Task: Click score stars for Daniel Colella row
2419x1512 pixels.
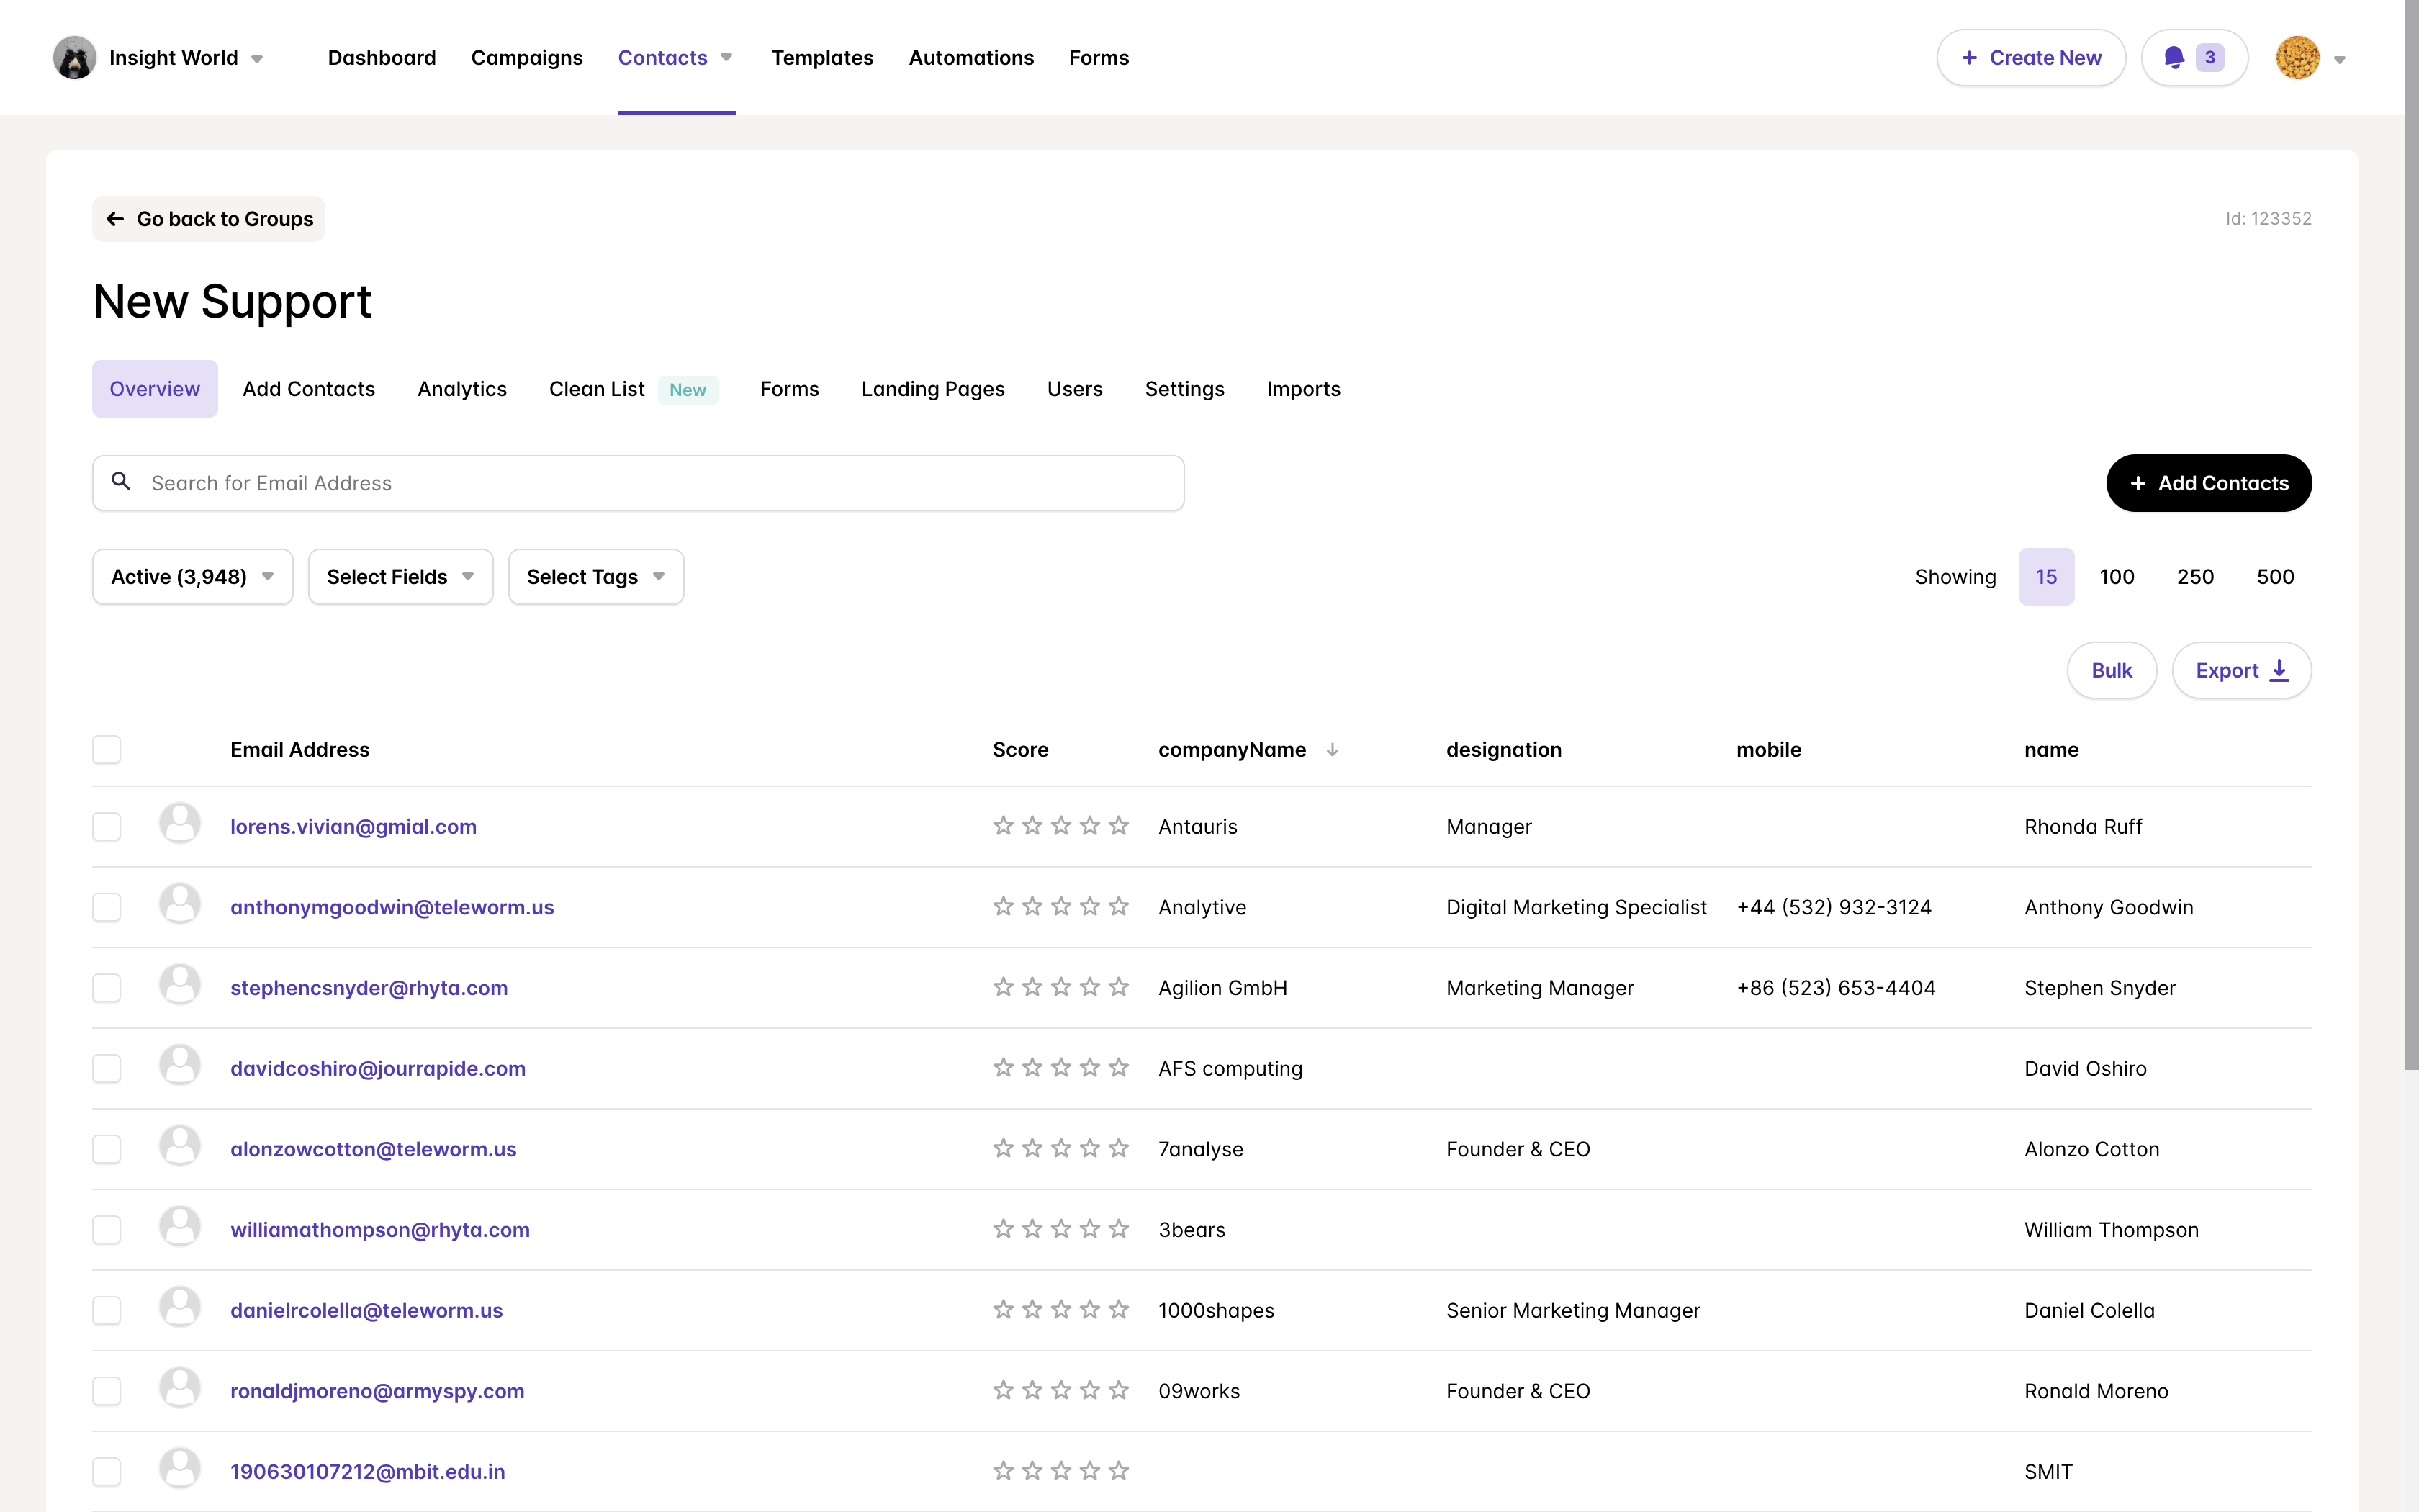Action: [1060, 1310]
